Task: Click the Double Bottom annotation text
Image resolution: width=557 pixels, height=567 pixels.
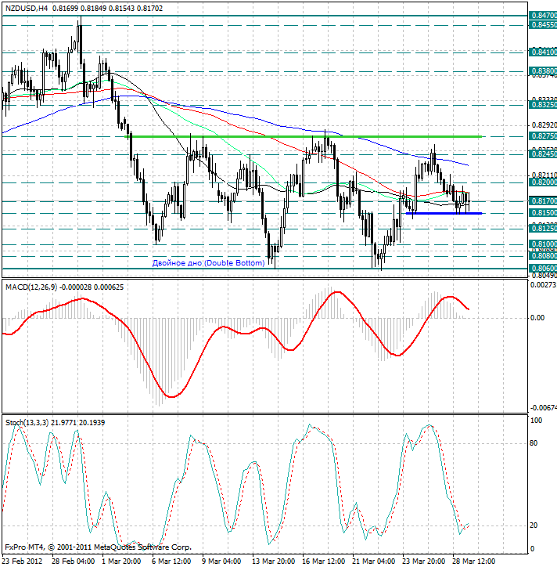Action: coord(208,263)
